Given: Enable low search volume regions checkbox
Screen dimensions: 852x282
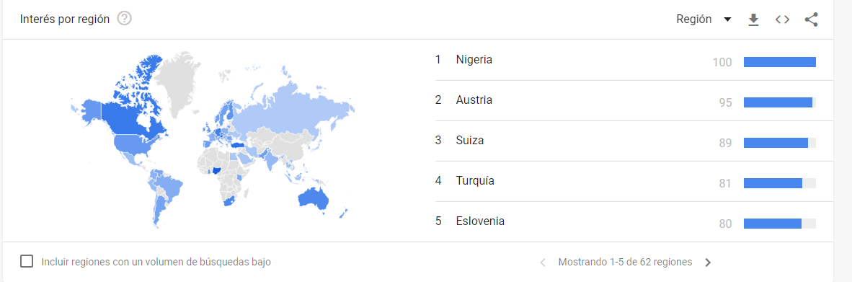Looking at the screenshot, I should click(27, 261).
